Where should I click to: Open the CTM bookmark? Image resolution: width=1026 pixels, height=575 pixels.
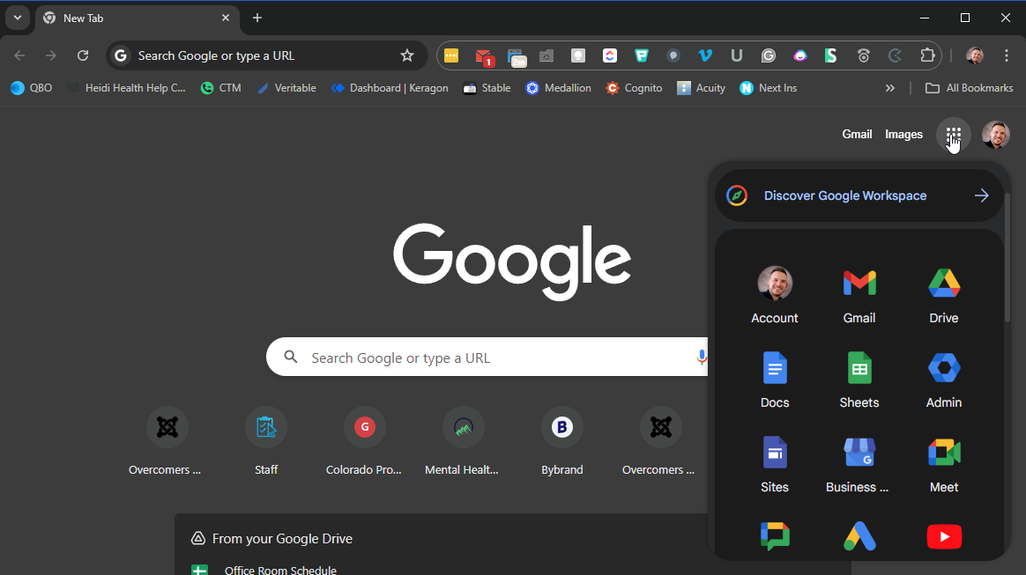221,87
